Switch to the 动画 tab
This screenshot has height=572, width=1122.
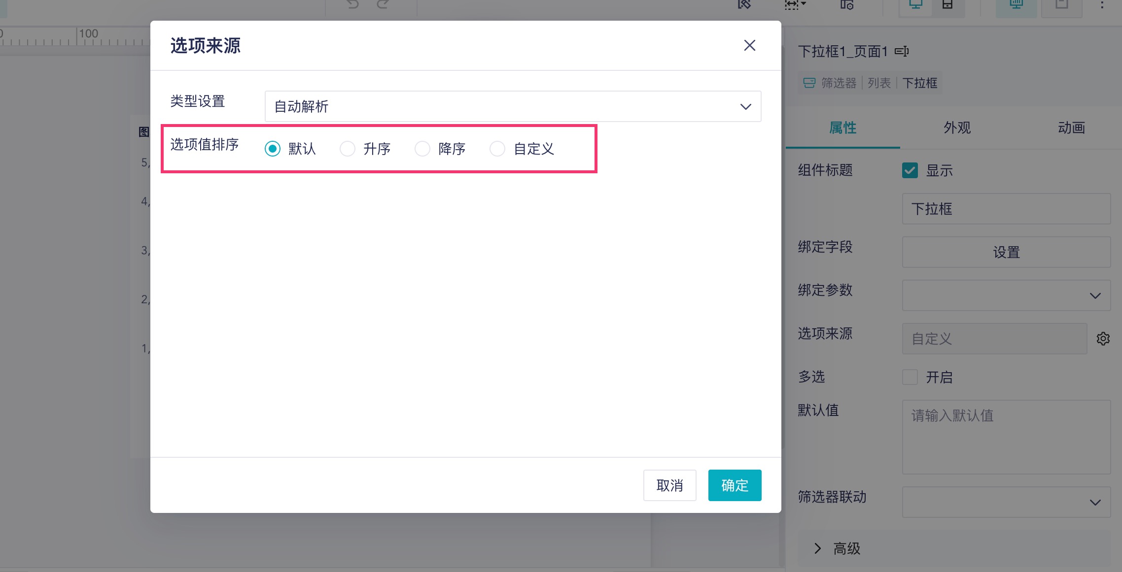(x=1071, y=128)
